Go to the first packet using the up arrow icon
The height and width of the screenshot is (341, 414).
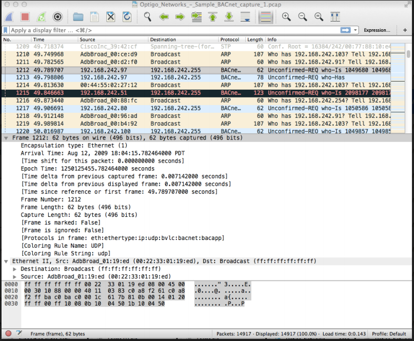pyautogui.click(x=212, y=16)
